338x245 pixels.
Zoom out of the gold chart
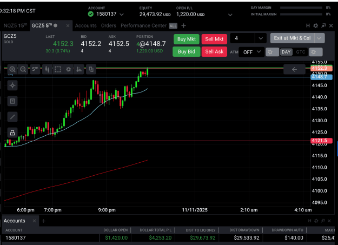[x=23, y=69]
